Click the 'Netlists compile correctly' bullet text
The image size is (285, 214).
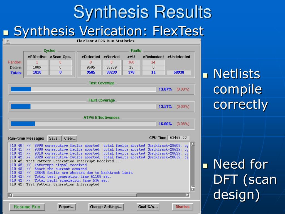241,89
